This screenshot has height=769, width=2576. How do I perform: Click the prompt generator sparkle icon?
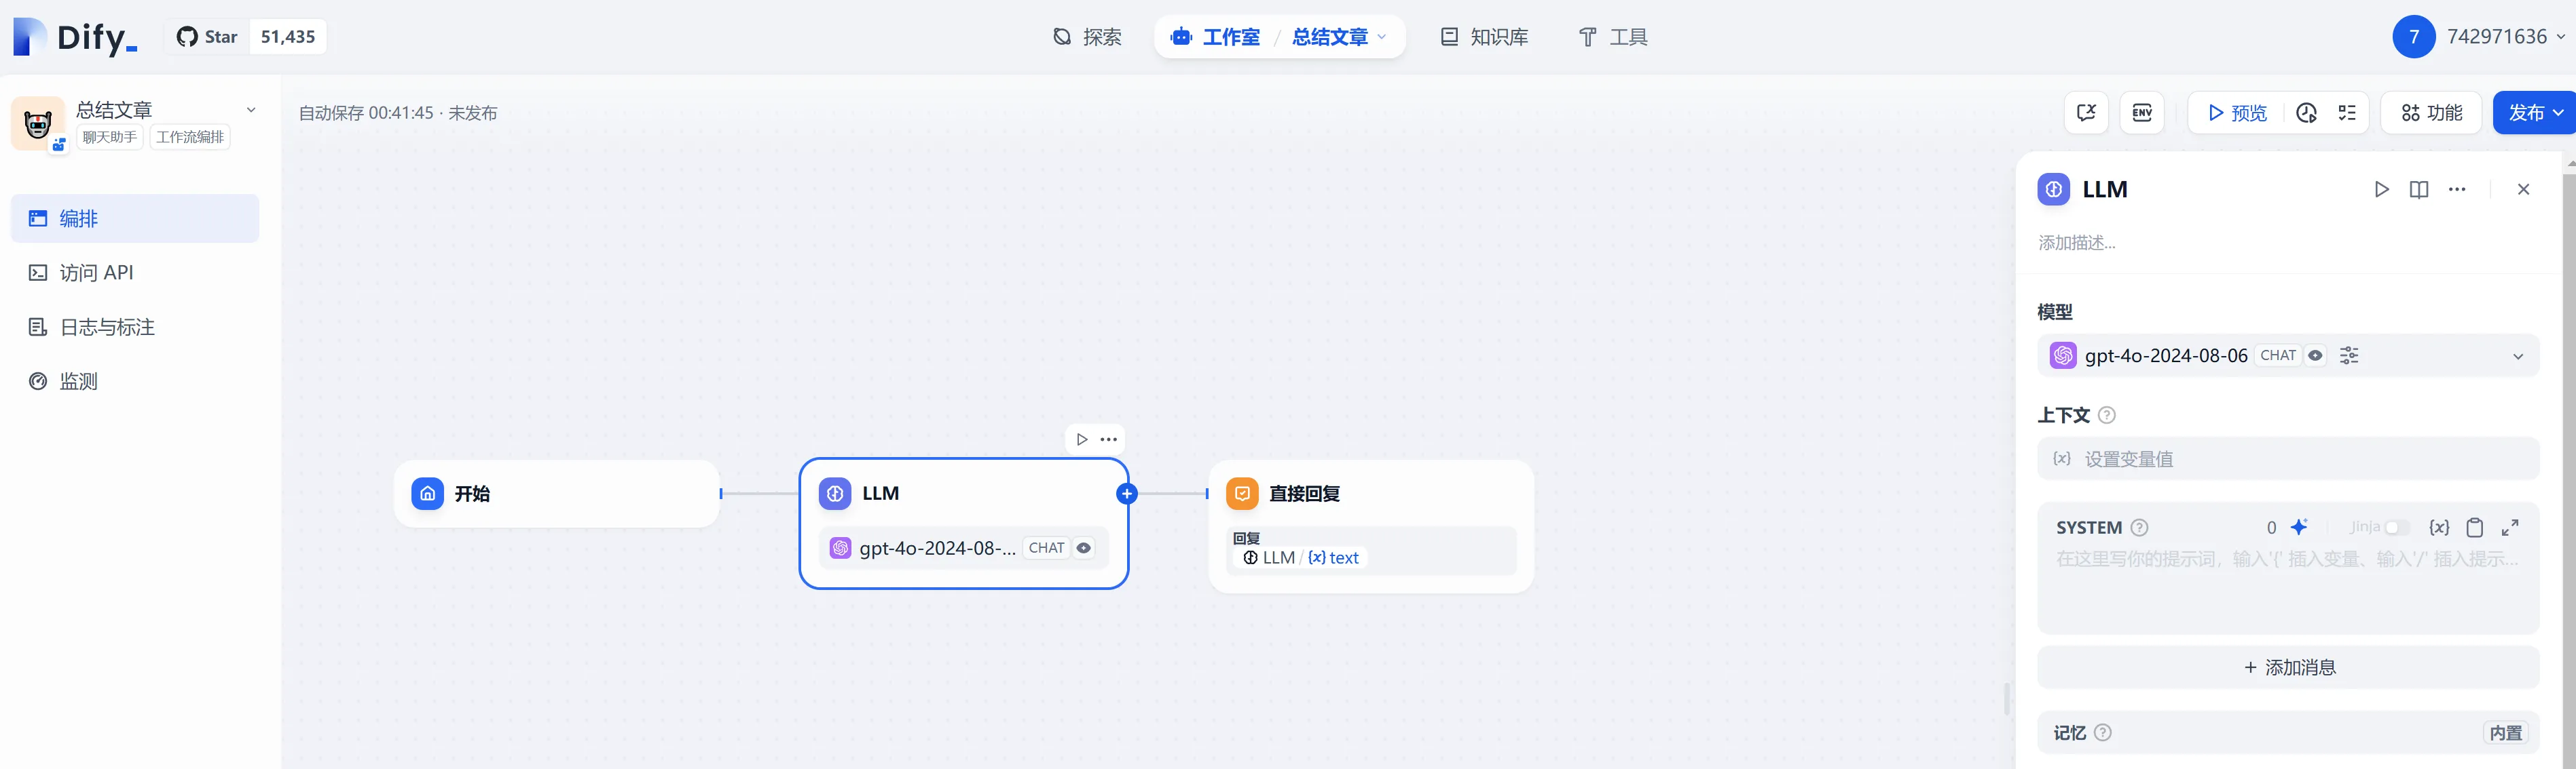(2299, 528)
